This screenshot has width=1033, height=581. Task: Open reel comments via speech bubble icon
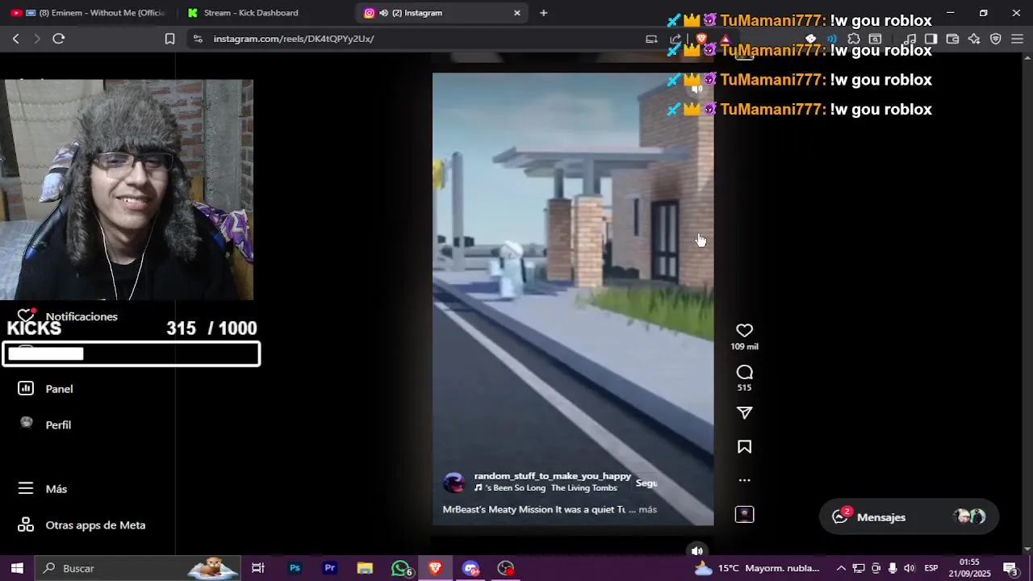(x=744, y=372)
